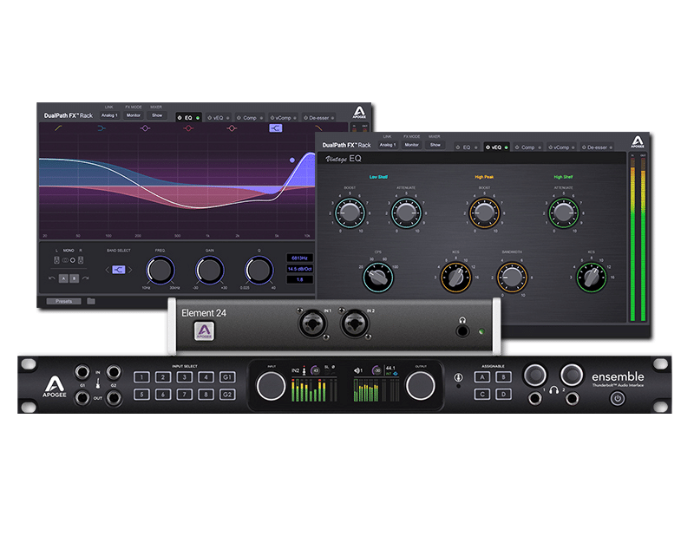Click the FREQ knob in the parametric EQ
The image size is (694, 536).
tap(160, 270)
